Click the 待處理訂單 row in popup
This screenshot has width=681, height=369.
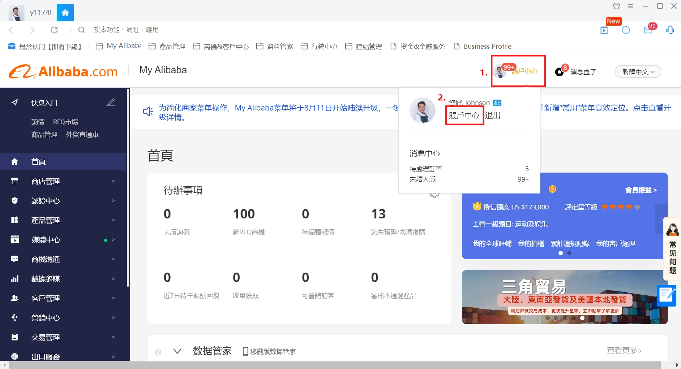tap(469, 169)
